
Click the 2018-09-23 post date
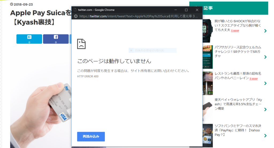23,4
